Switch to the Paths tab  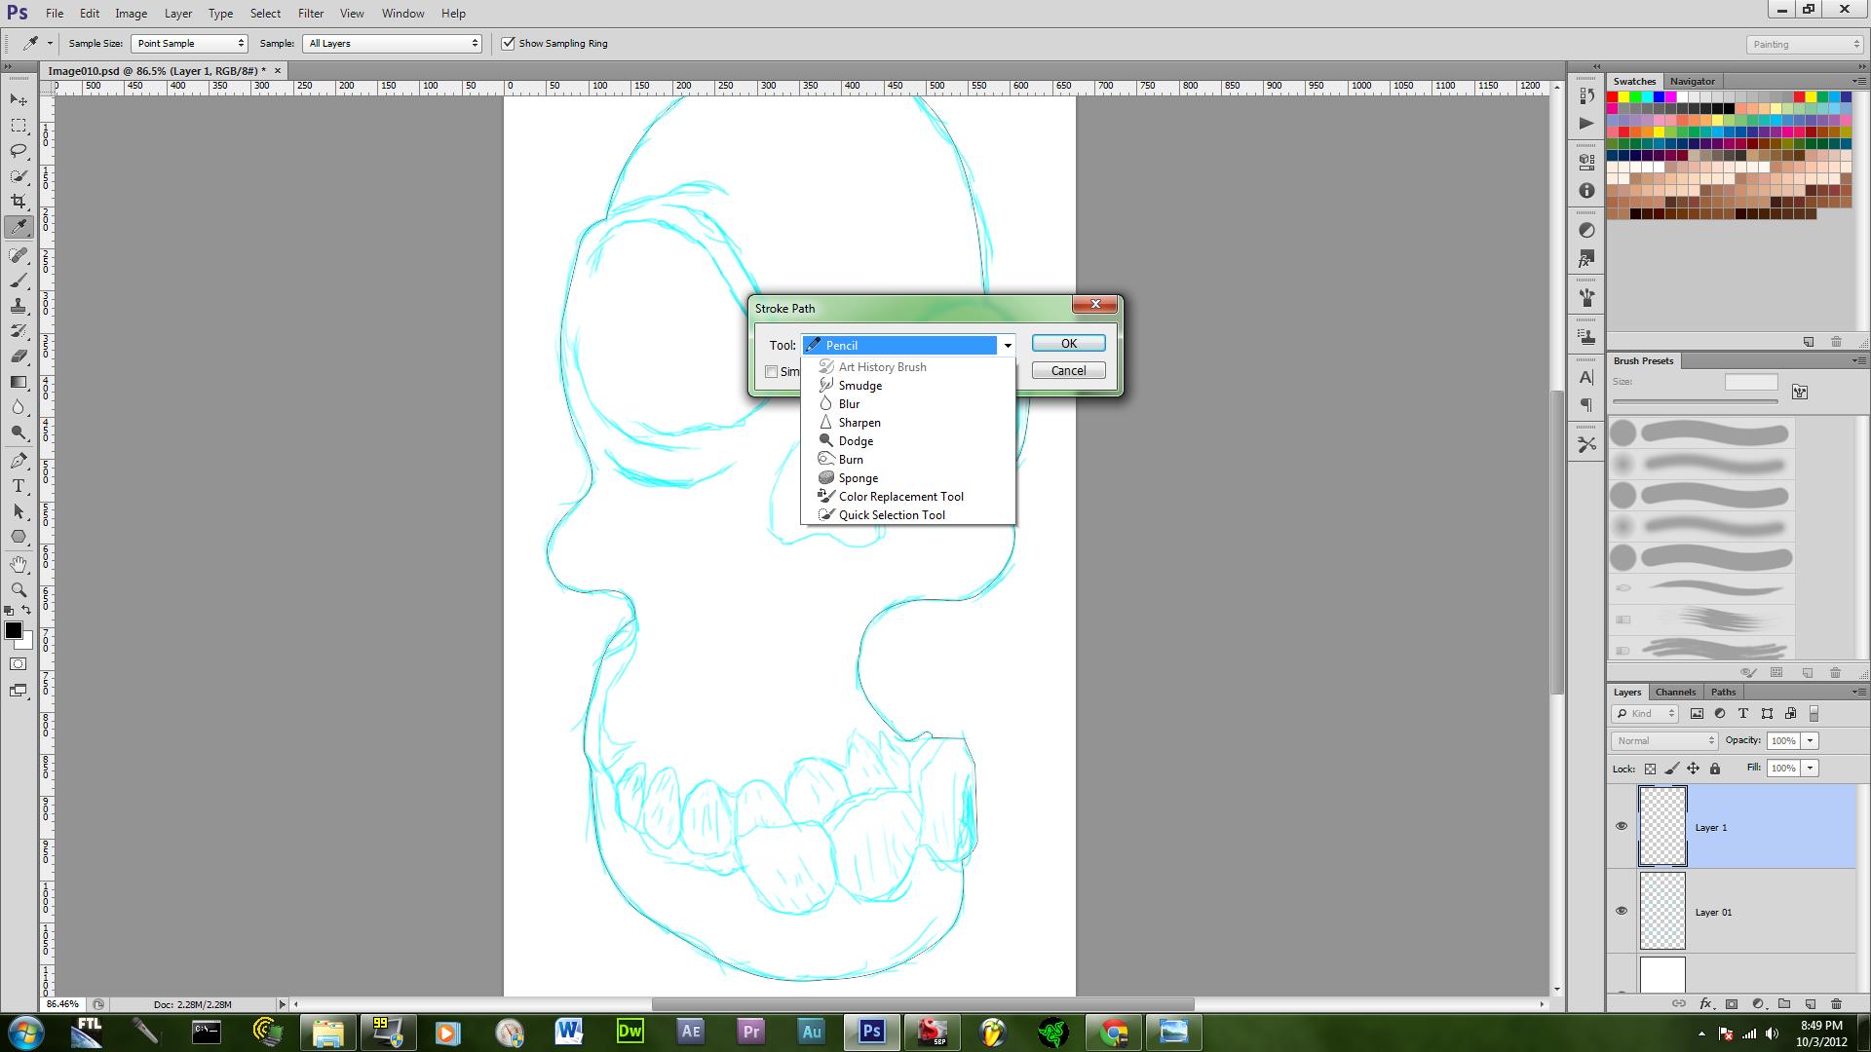(1723, 692)
